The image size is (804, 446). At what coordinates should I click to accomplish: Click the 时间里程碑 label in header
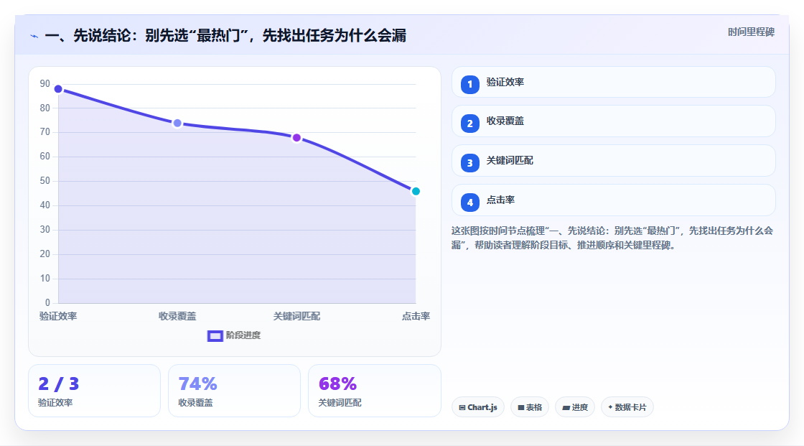(751, 32)
